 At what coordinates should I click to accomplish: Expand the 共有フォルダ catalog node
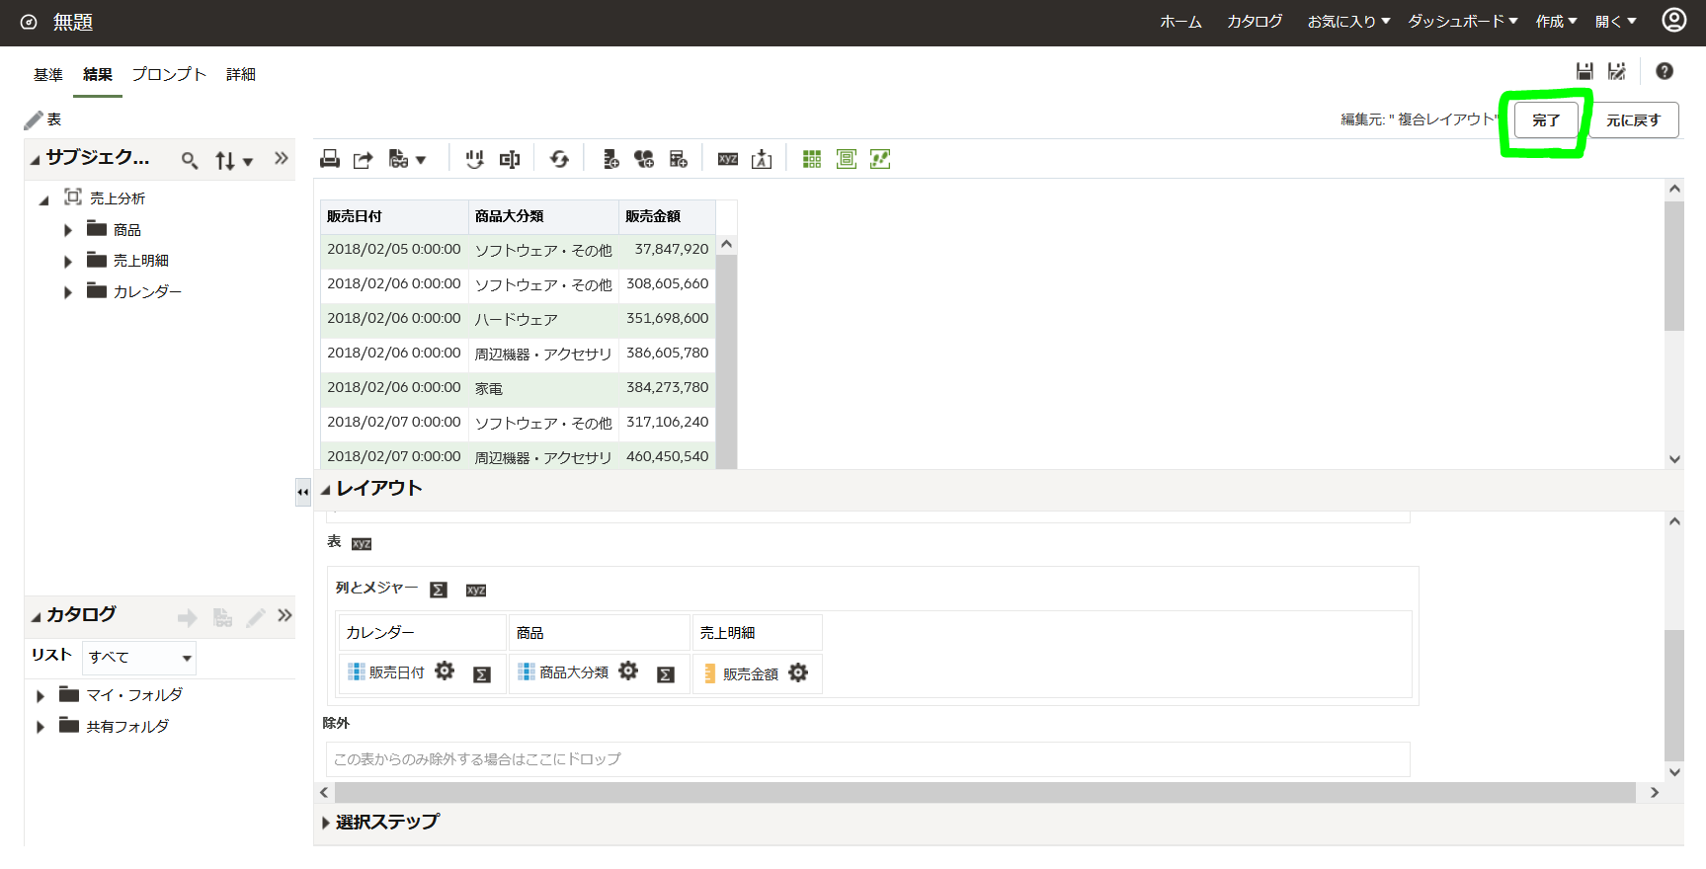tap(41, 727)
